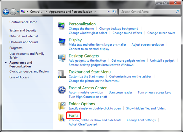The image size is (183, 132).
Task: Open the Desktop Gadgets heading
Action: [x=84, y=56]
